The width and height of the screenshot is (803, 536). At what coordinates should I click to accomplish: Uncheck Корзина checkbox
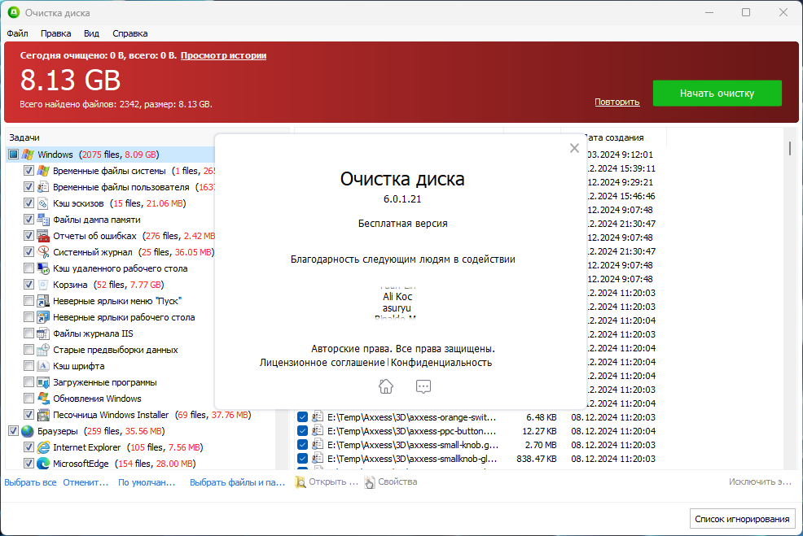pyautogui.click(x=29, y=285)
